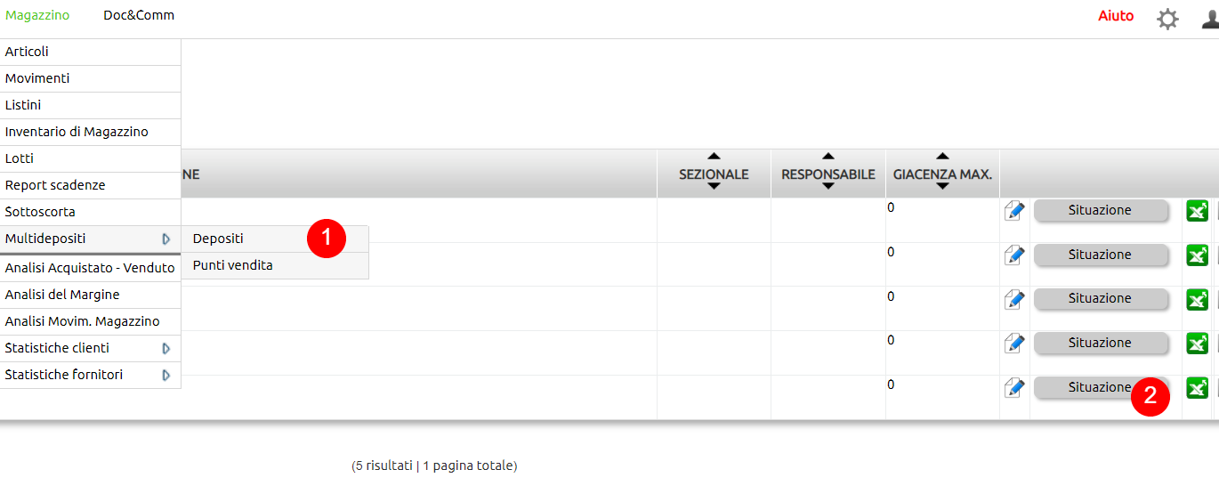The width and height of the screenshot is (1219, 502).
Task: Click the Excel export icon in fourth row
Action: pos(1198,344)
